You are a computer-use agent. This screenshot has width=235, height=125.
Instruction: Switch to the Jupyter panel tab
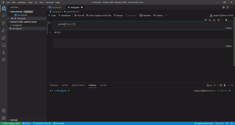coord(103,85)
